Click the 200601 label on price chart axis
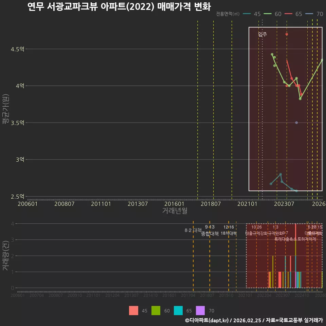 click(28, 204)
